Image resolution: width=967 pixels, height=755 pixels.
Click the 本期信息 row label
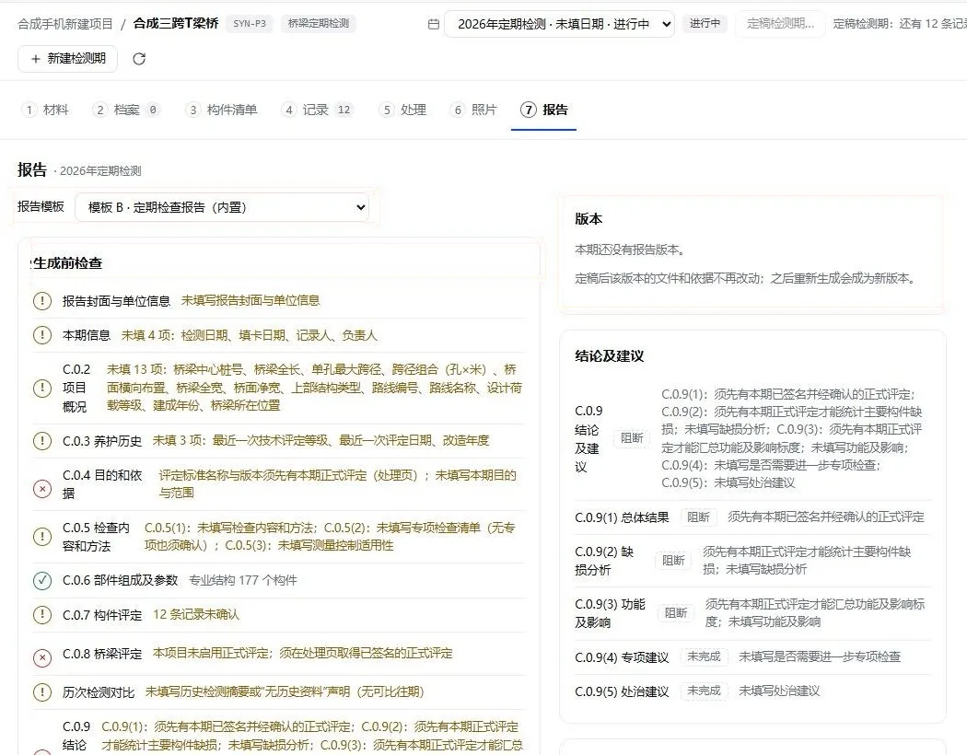(x=87, y=335)
